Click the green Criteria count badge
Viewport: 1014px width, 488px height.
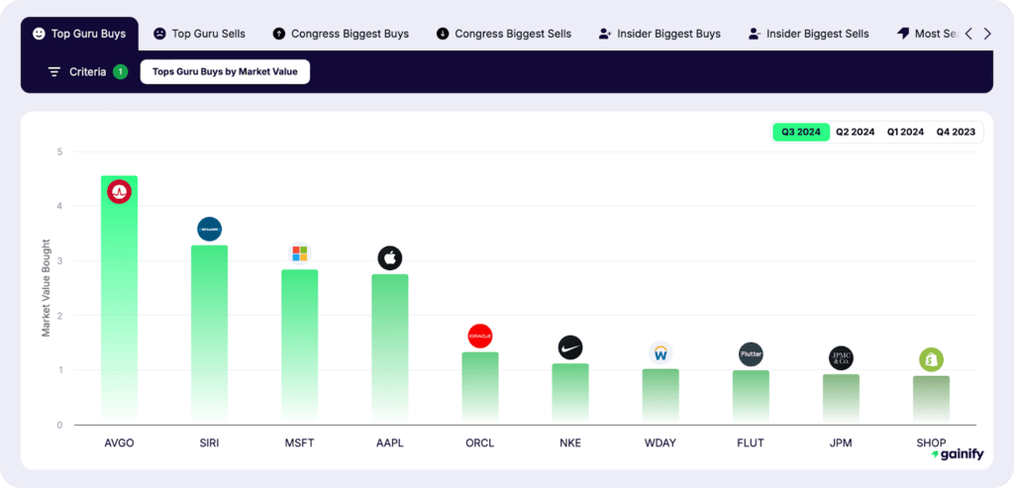[120, 71]
